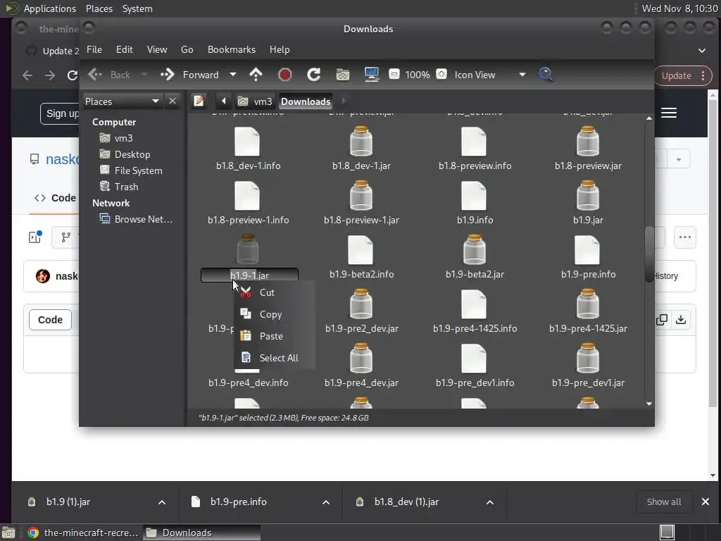721x541 pixels.
Task: Zoom out with the minus icon
Action: pyautogui.click(x=394, y=74)
